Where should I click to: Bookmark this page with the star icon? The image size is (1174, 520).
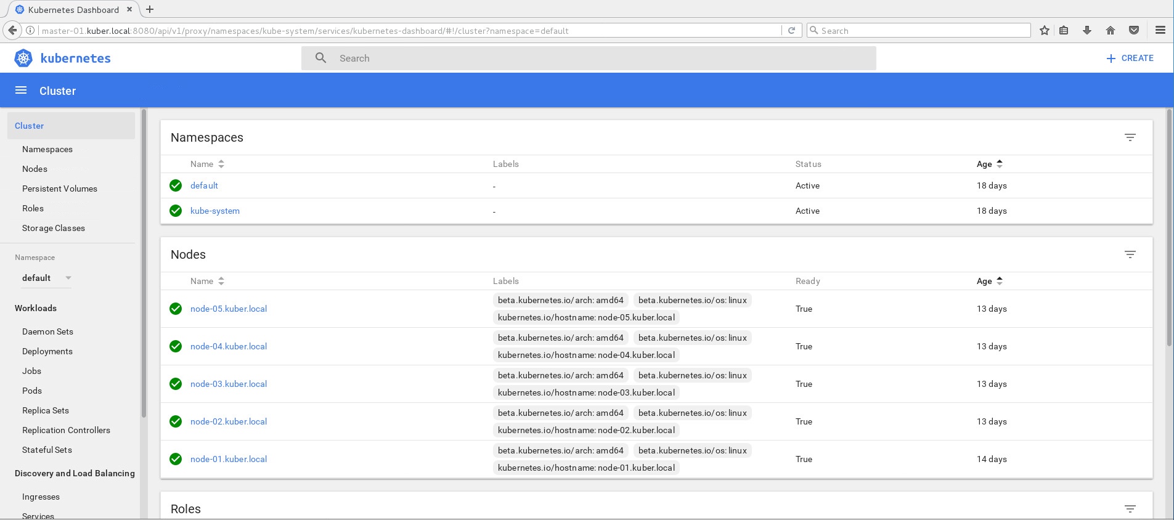[1045, 30]
